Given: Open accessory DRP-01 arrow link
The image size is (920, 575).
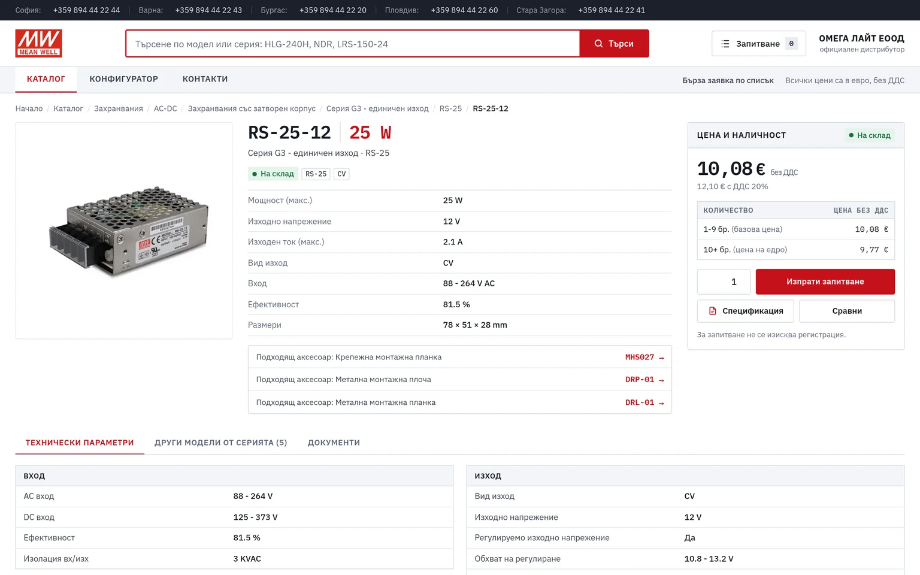Looking at the screenshot, I should pos(644,380).
